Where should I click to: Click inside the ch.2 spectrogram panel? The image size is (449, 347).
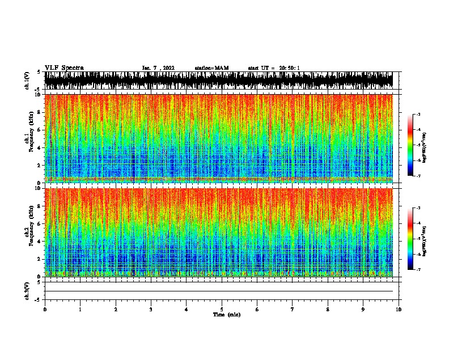pyautogui.click(x=219, y=232)
